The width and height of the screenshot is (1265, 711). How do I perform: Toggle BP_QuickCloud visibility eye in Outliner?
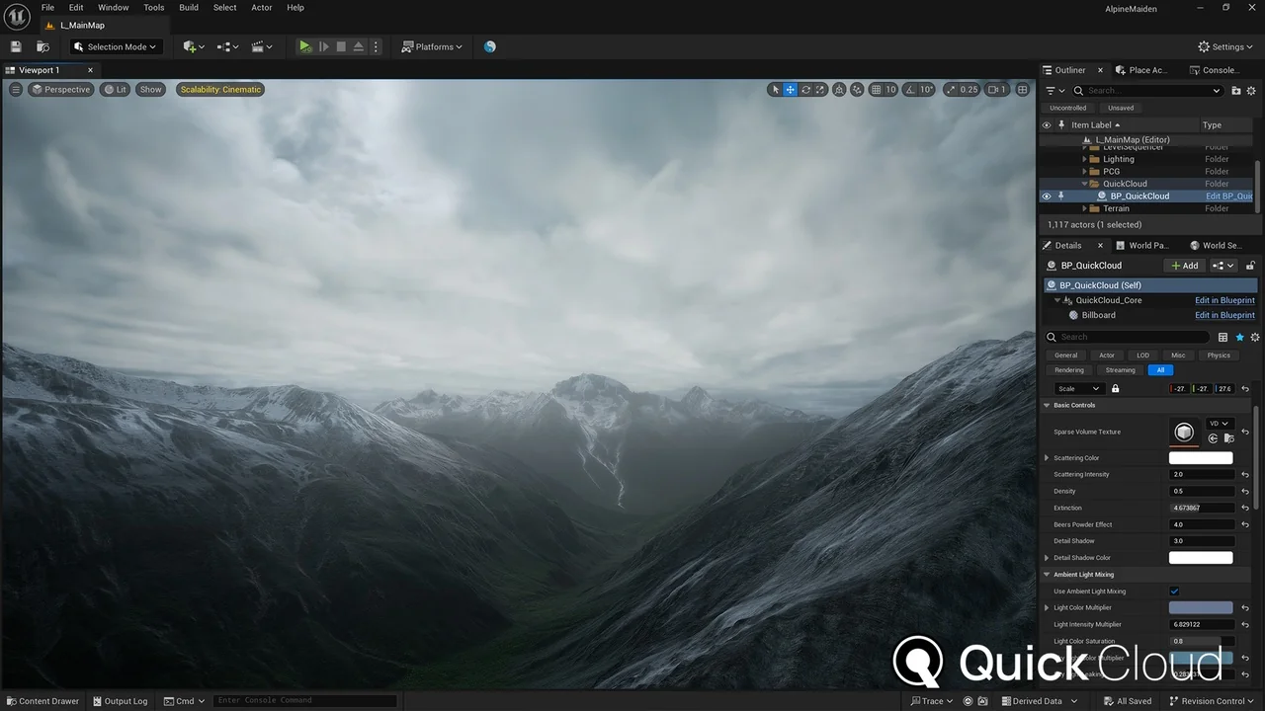click(x=1047, y=196)
